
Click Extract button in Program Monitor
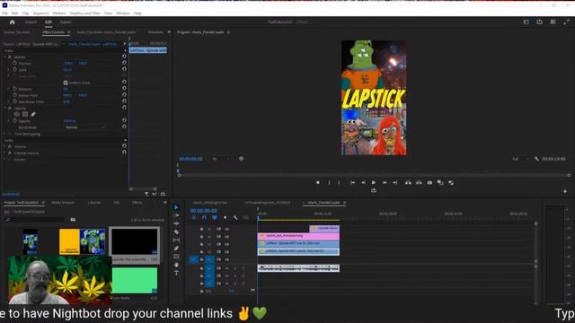[x=419, y=183]
